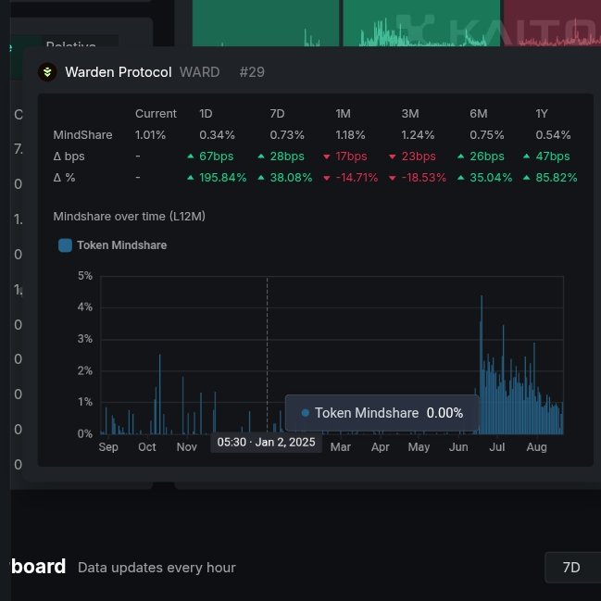Click the Warden Protocol logo icon
The width and height of the screenshot is (601, 601).
(x=47, y=72)
